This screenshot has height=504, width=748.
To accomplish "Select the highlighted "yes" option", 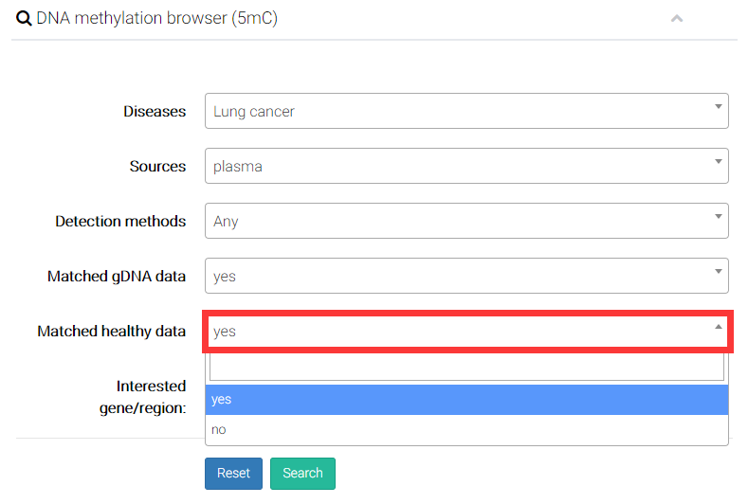I will 465,400.
